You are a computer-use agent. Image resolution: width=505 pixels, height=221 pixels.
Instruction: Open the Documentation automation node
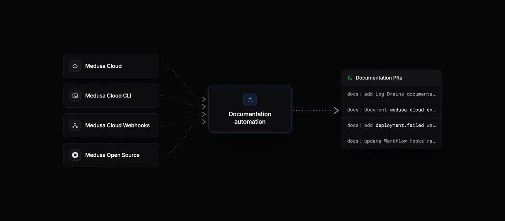tap(250, 109)
